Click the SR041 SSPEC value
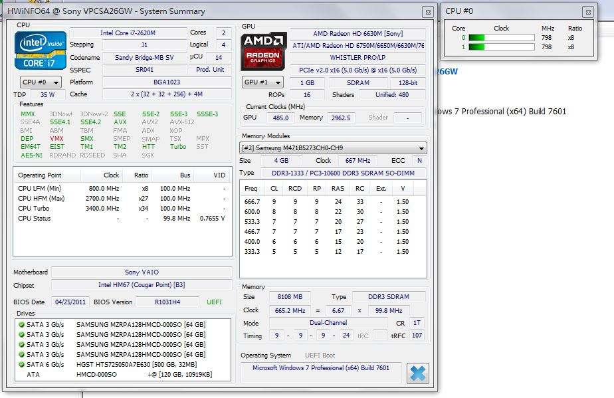The height and width of the screenshot is (398, 614). pos(144,70)
